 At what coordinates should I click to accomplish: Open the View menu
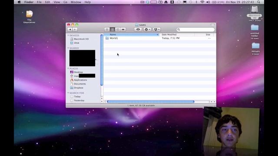click(57, 2)
